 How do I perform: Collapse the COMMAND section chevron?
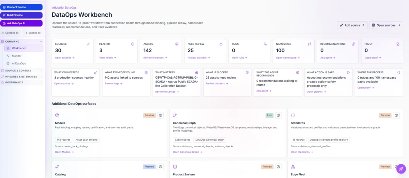pos(41,42)
